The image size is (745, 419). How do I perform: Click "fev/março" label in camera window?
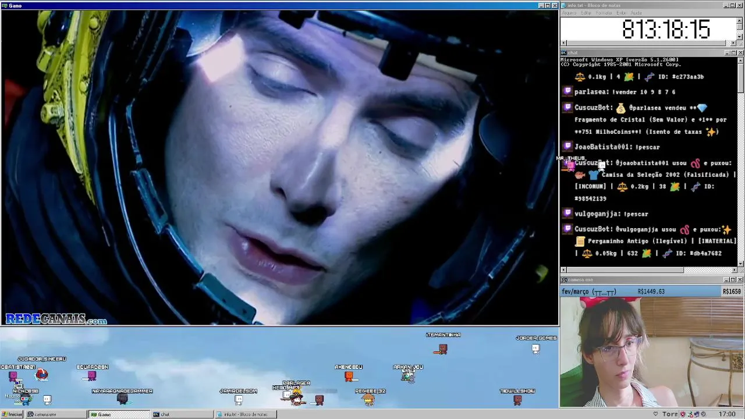pos(575,292)
